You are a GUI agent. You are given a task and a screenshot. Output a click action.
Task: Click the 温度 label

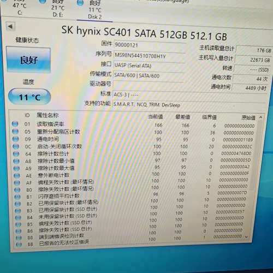tap(28, 82)
